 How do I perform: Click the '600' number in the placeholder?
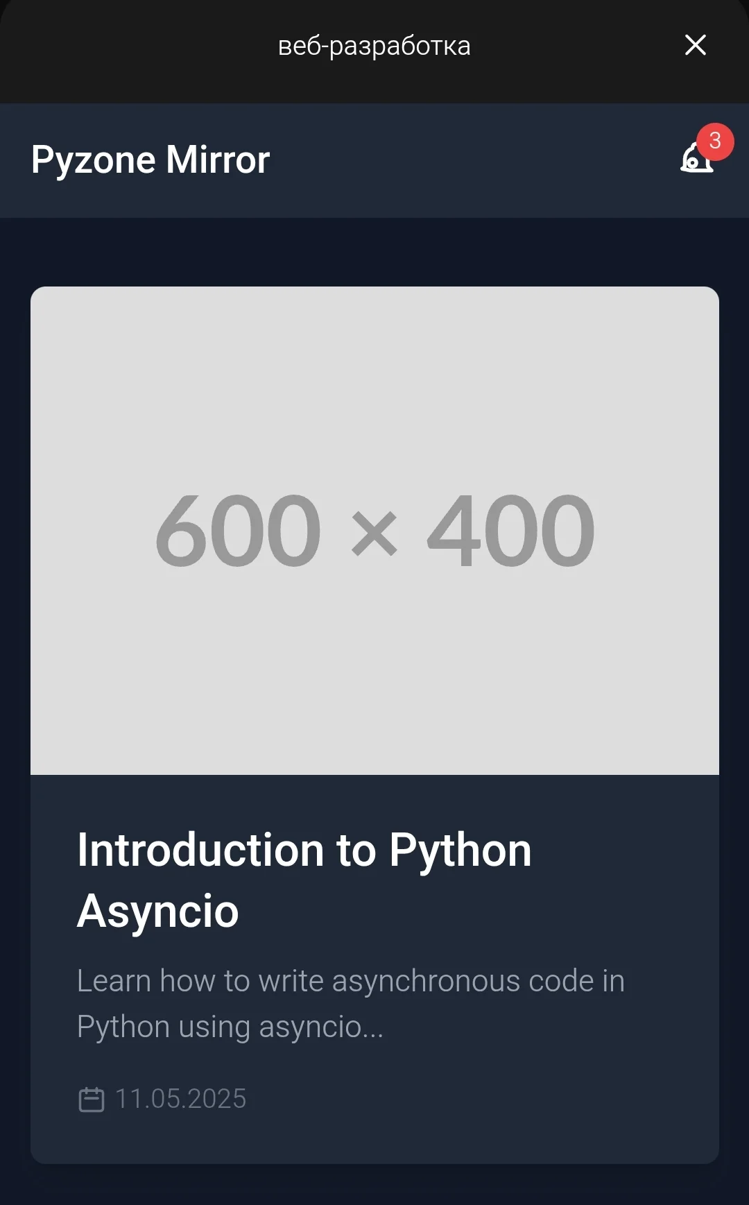[x=238, y=531]
